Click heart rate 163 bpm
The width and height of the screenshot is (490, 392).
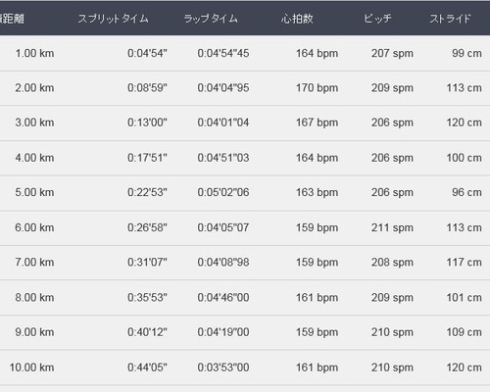click(317, 192)
